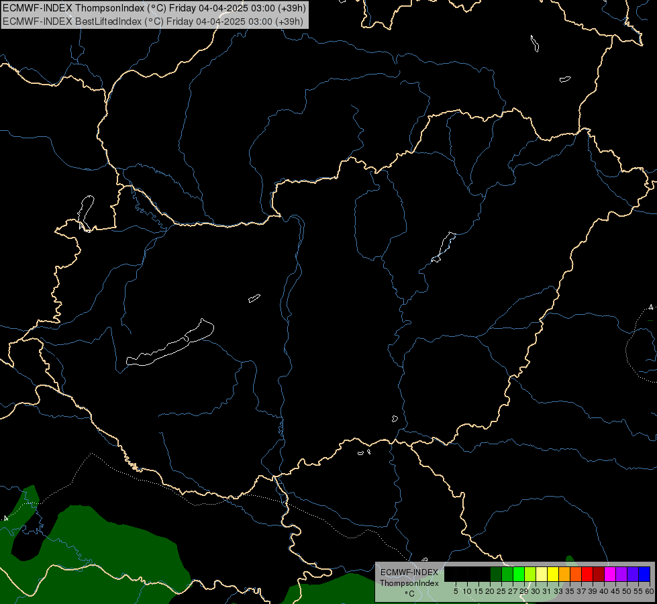Click the legend value 60

pyautogui.click(x=650, y=591)
